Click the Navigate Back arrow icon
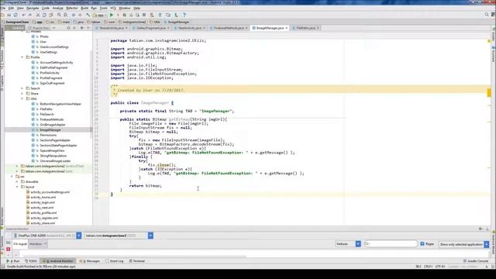The width and height of the screenshot is (496, 279). (74, 15)
